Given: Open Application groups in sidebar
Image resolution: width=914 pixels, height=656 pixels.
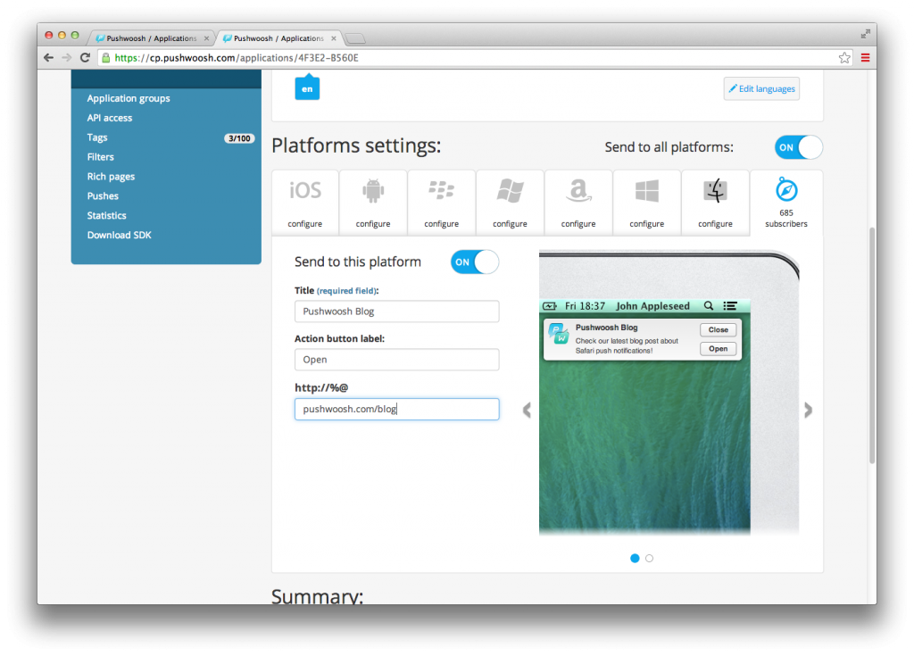Looking at the screenshot, I should (x=129, y=98).
